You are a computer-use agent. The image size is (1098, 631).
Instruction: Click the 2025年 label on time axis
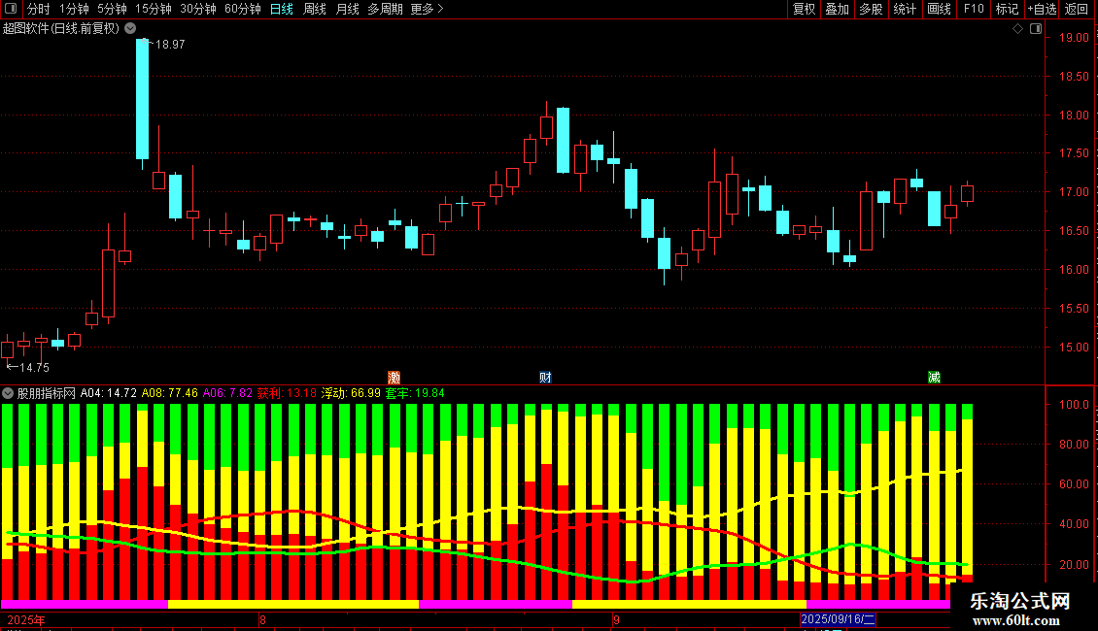(x=26, y=619)
